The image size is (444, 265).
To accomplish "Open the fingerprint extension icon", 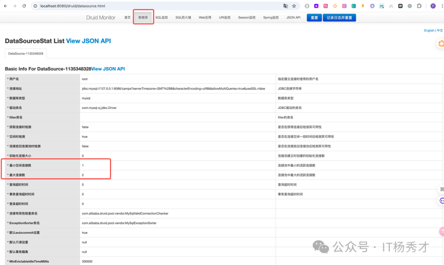I will click(345, 6).
